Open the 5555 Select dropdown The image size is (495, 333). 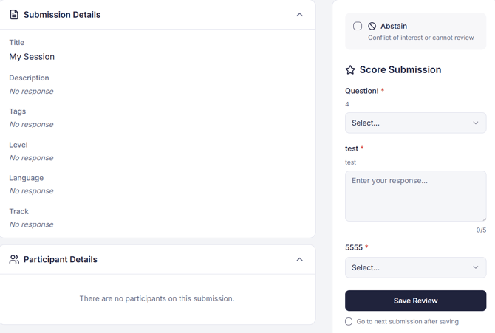pos(415,267)
